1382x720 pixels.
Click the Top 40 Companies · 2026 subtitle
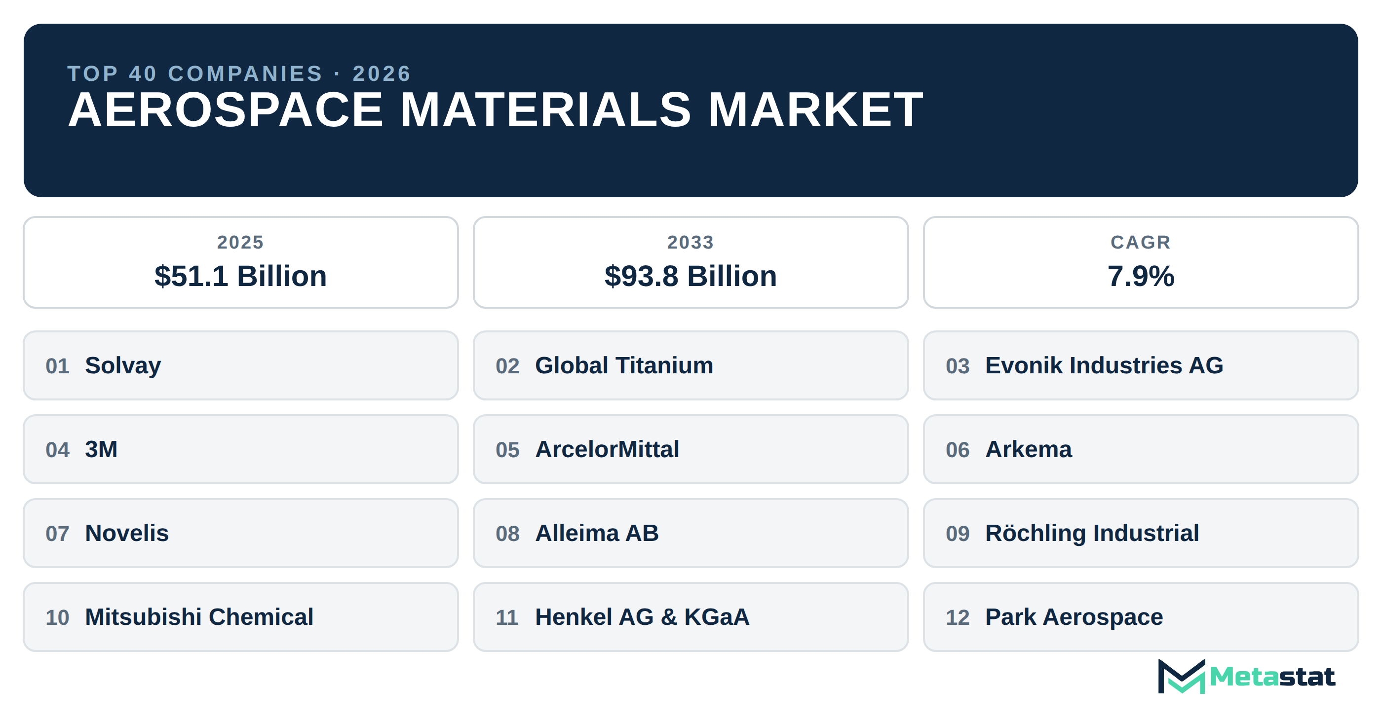(x=239, y=73)
